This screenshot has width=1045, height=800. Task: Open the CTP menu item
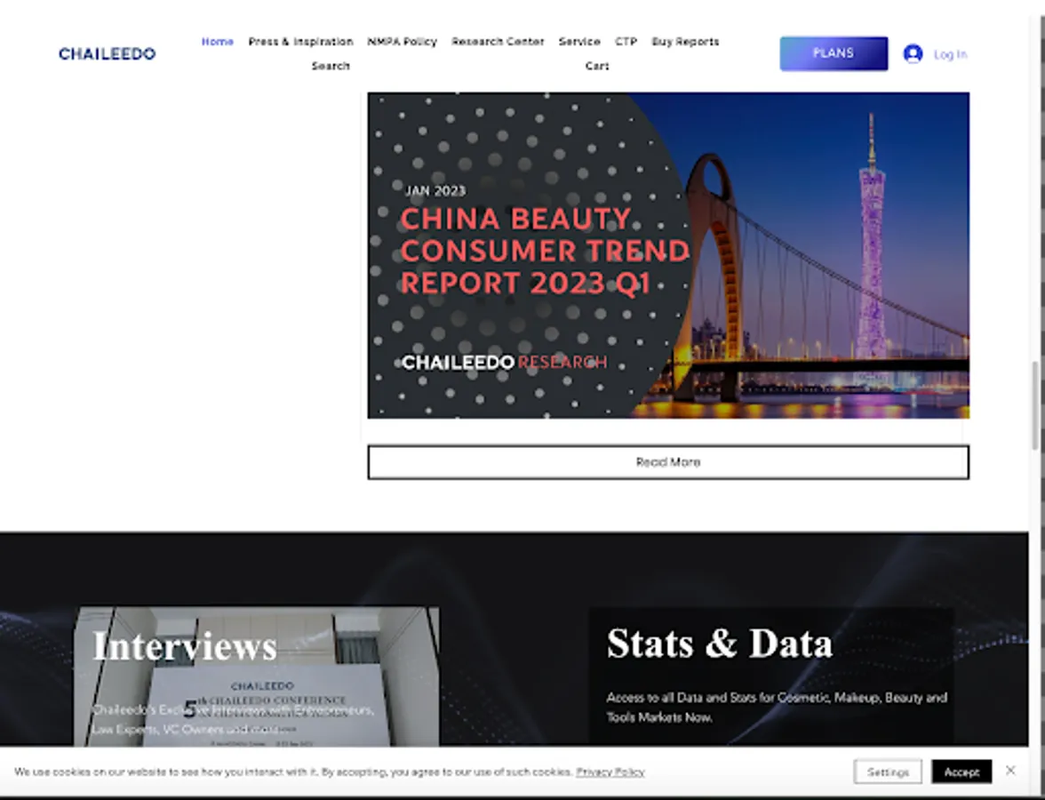[x=626, y=41]
